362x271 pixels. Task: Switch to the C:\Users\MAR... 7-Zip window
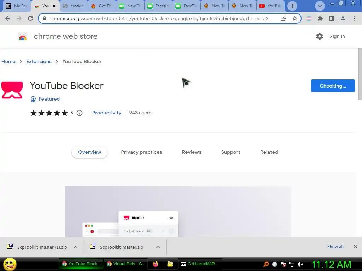tap(200, 264)
